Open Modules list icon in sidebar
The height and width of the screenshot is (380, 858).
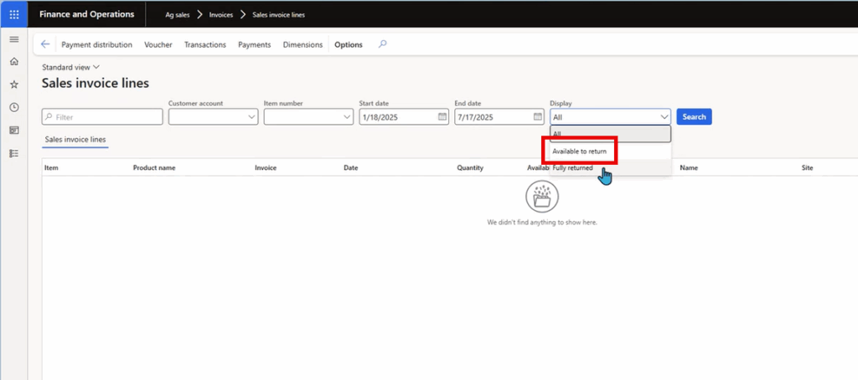(x=14, y=154)
